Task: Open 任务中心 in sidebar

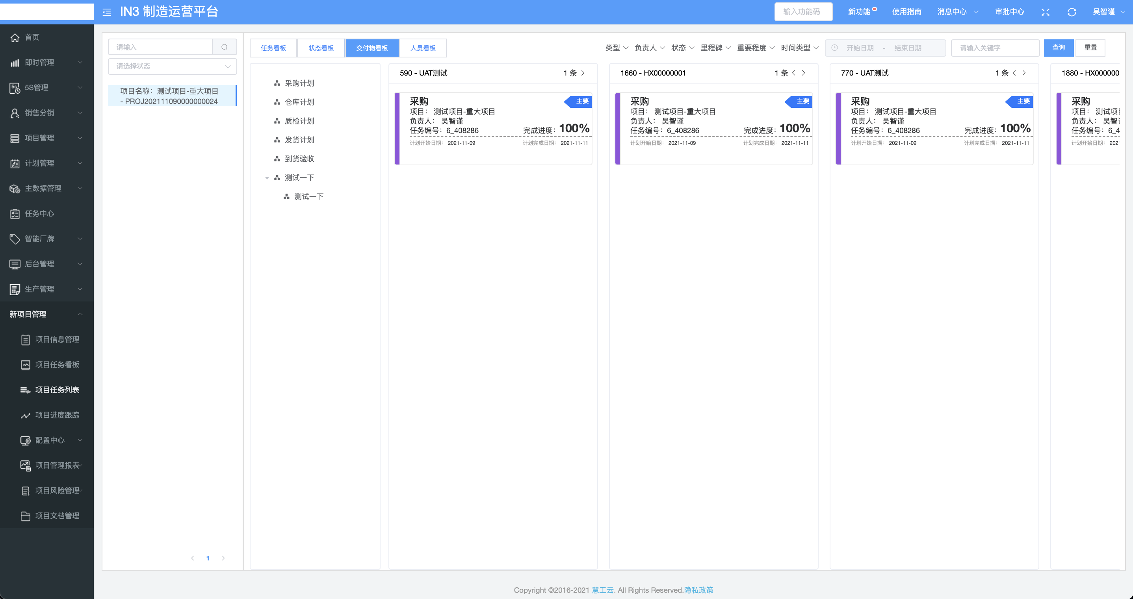Action: [x=39, y=214]
